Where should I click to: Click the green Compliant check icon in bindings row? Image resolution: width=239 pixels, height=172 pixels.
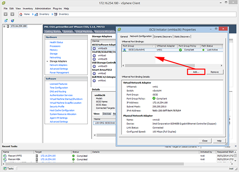pos(180,50)
